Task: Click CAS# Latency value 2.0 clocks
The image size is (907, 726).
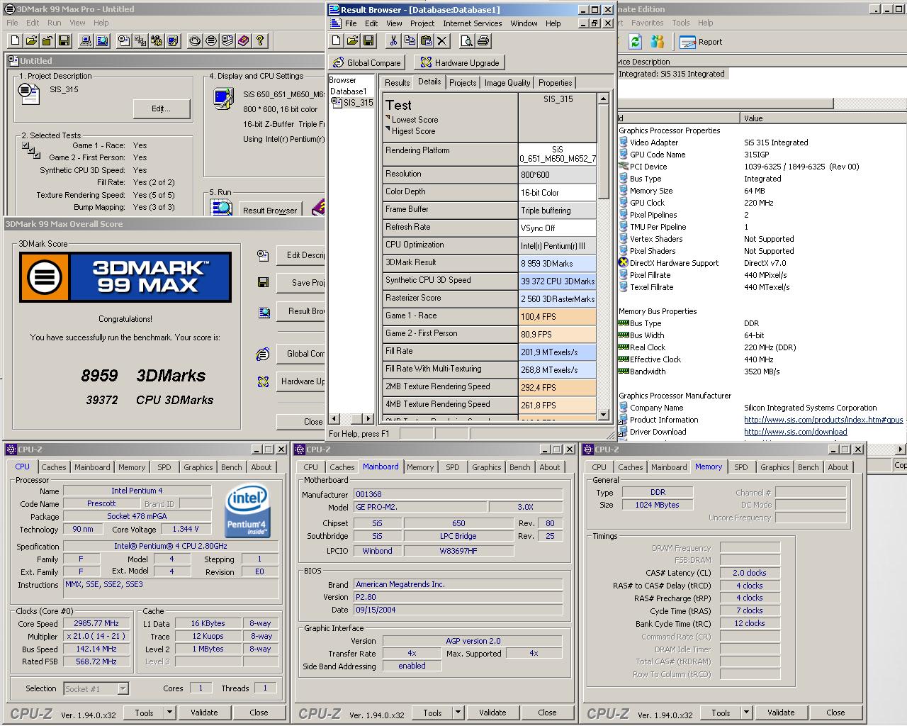Action: 750,573
